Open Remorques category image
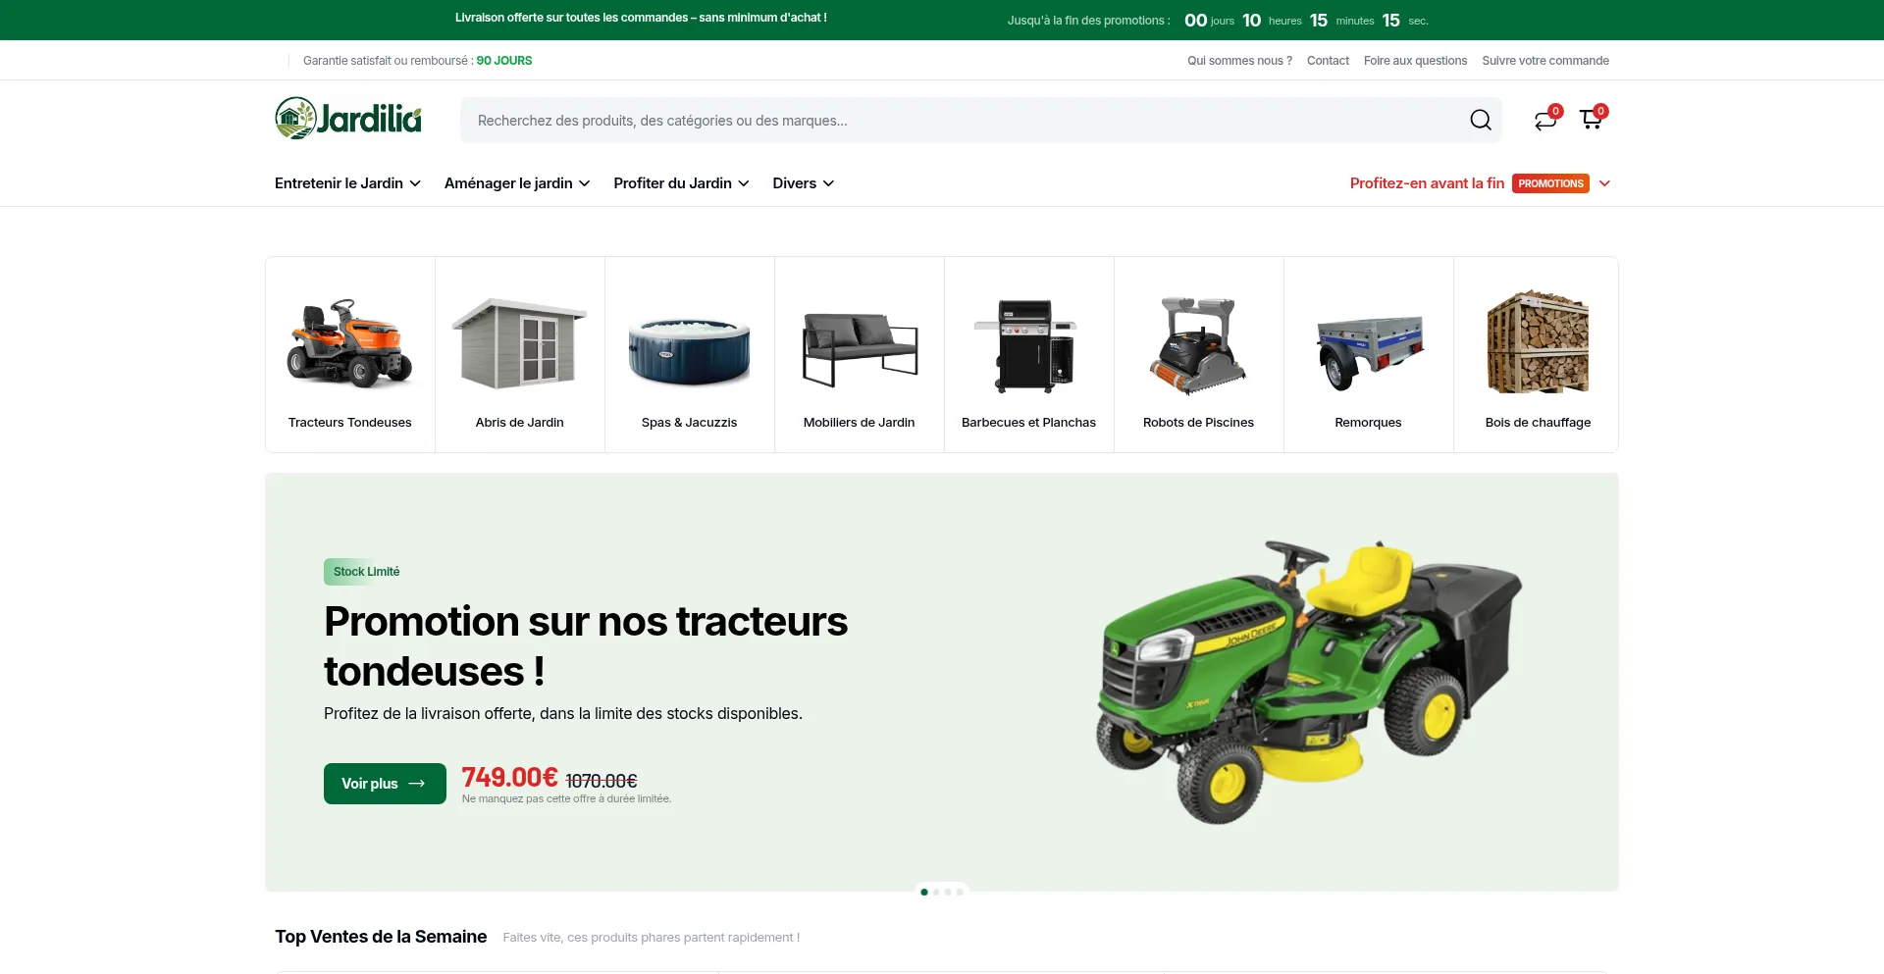This screenshot has width=1884, height=974. 1370,353
